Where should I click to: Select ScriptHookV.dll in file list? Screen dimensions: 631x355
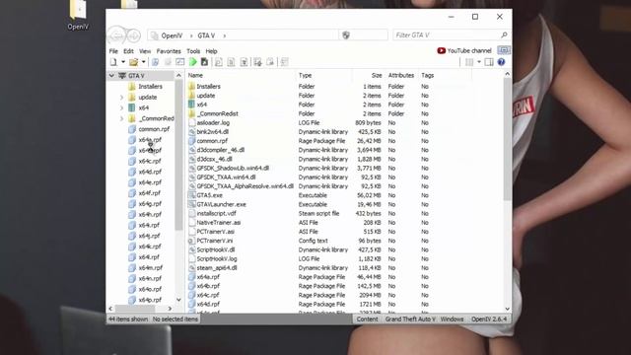click(x=216, y=249)
